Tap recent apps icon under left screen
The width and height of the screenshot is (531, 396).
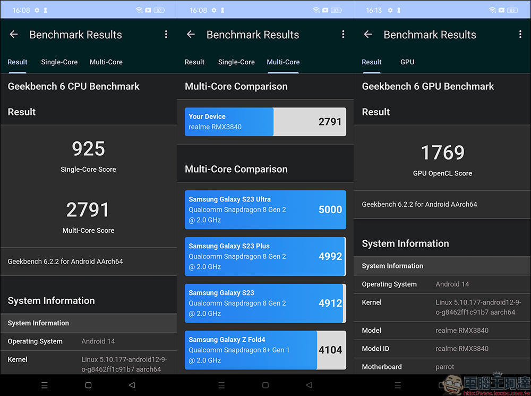point(45,385)
